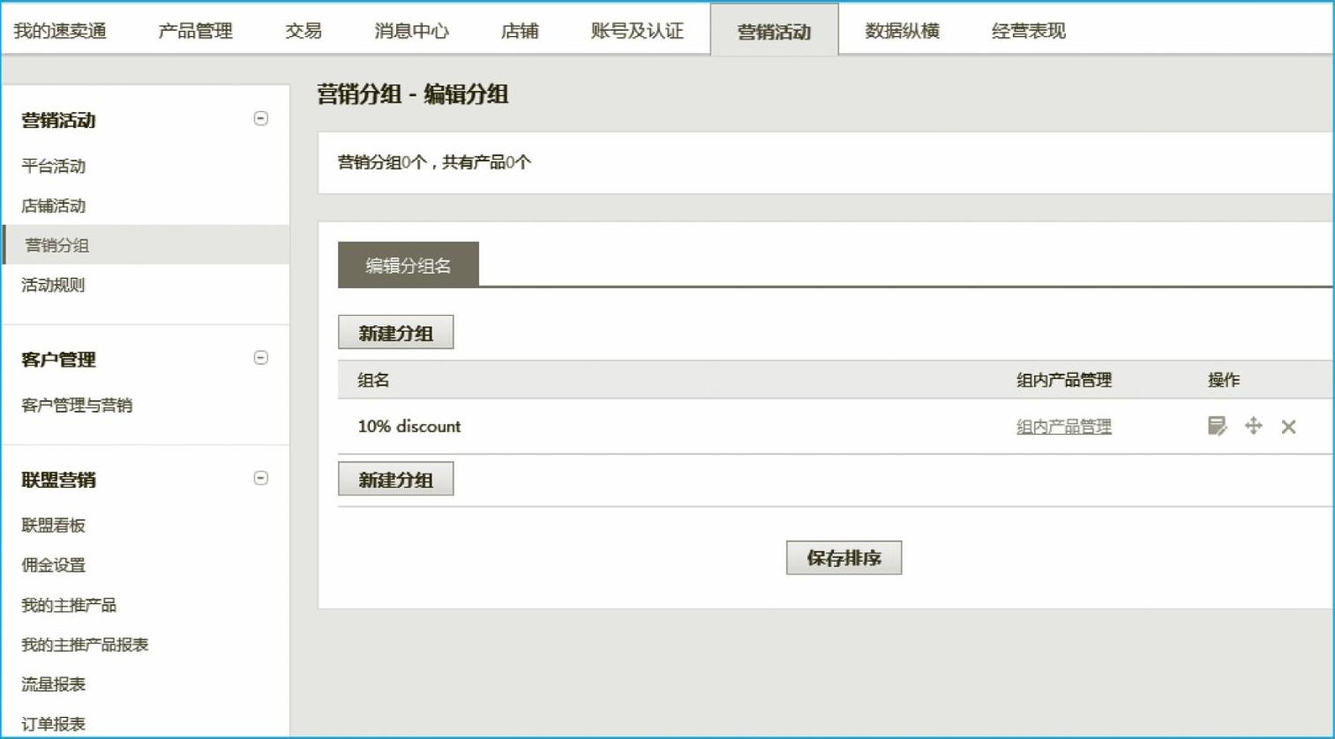Open 活动规则 in the sidebar
Viewport: 1335px width, 739px height.
[x=54, y=285]
